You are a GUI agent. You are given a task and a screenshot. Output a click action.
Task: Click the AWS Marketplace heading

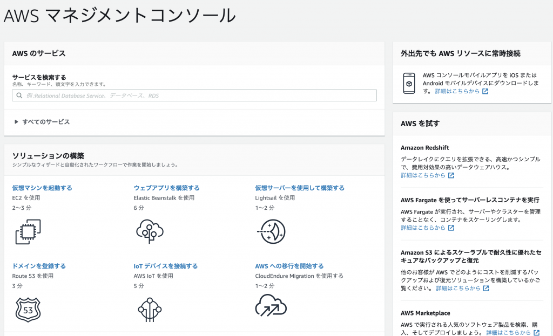pos(426,313)
